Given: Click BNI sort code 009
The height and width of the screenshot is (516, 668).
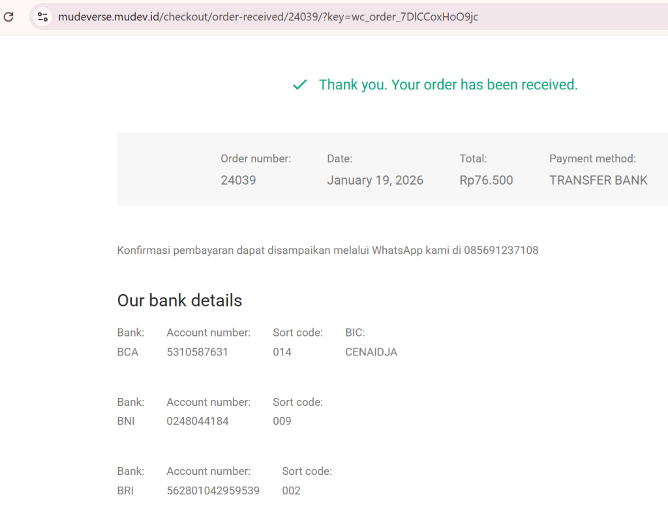Looking at the screenshot, I should click(x=282, y=421).
